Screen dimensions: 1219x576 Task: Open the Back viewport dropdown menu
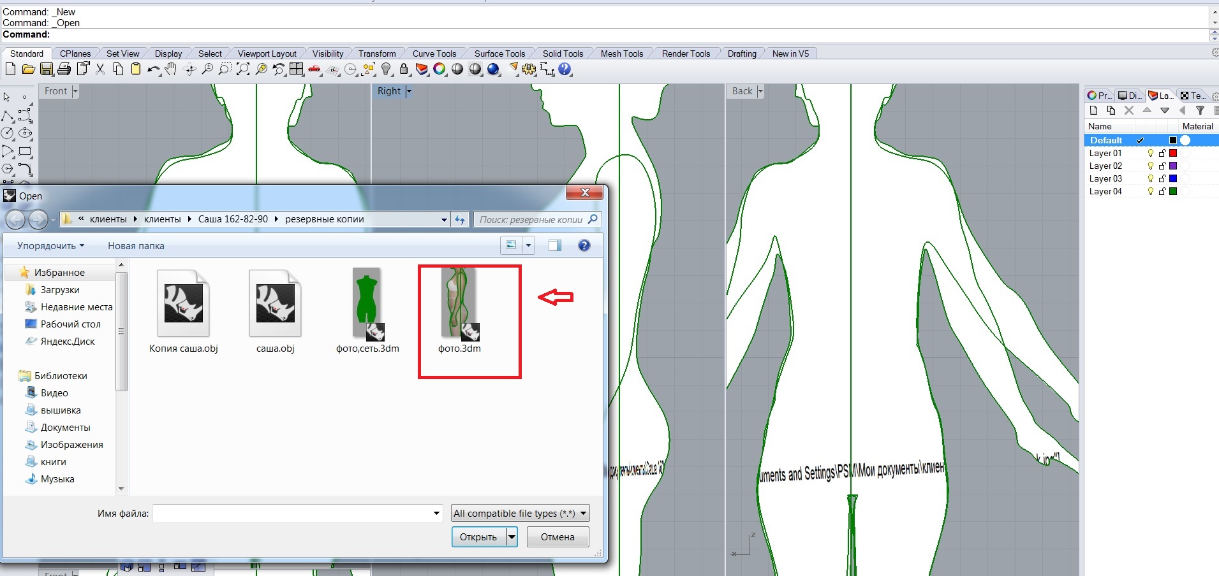point(760,91)
